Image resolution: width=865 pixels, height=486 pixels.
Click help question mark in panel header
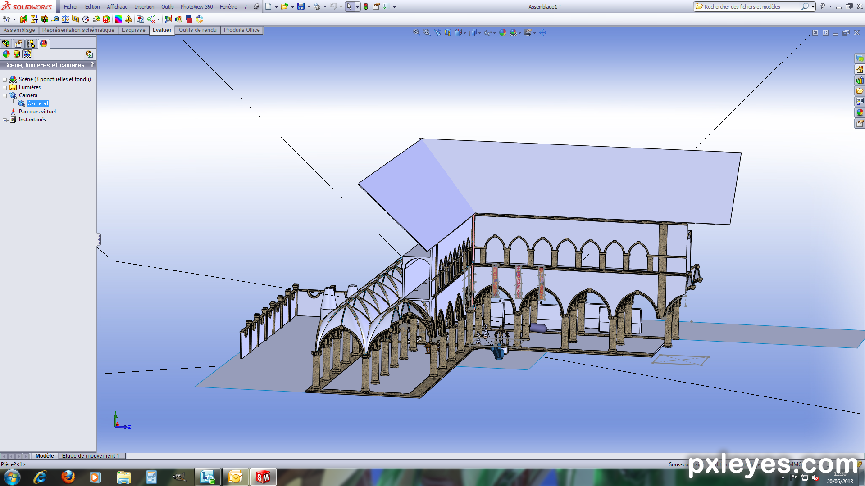(x=92, y=65)
